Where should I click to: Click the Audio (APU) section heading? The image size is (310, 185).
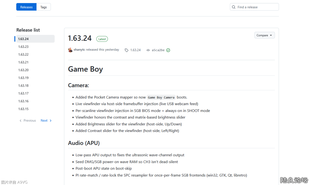pyautogui.click(x=84, y=143)
